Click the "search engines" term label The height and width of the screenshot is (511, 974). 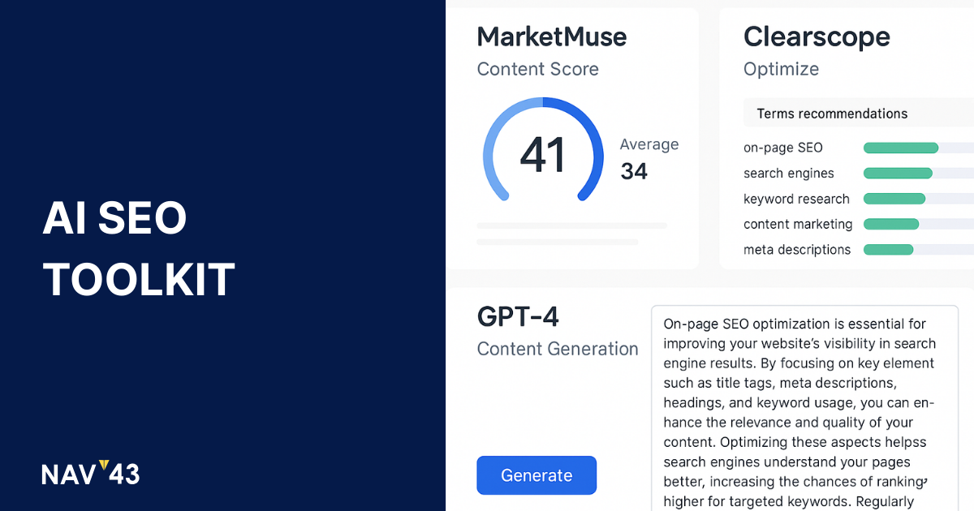pos(789,174)
